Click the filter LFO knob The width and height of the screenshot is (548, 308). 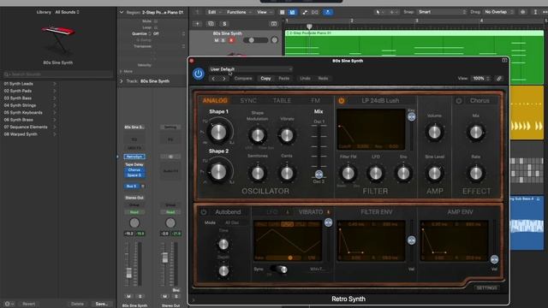coord(376,173)
